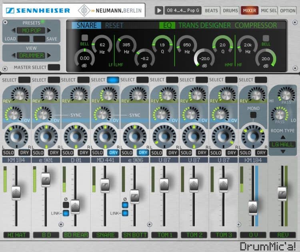The height and width of the screenshot is (252, 300).
Task: Select next preset with right arrow
Action: pos(49,30)
